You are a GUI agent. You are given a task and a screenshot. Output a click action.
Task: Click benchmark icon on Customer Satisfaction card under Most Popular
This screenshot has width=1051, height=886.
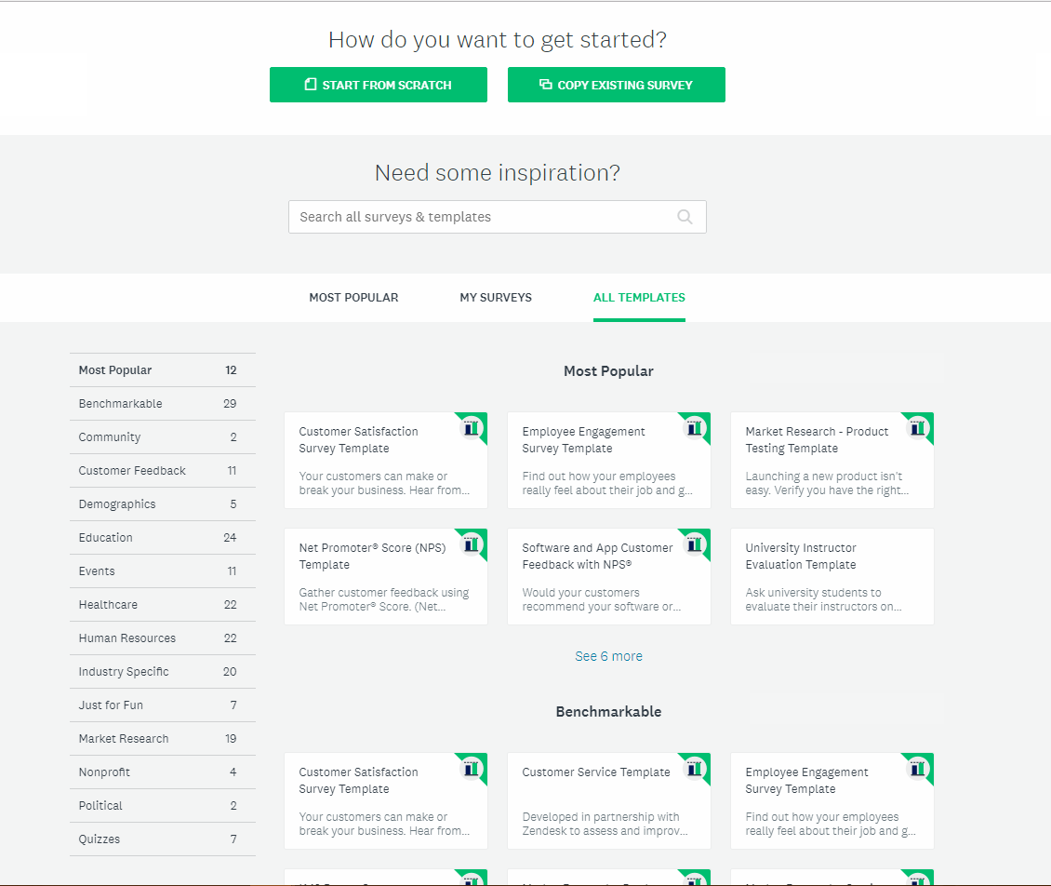click(472, 427)
